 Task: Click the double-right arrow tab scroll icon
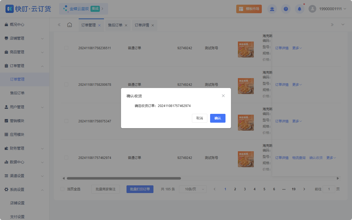click(x=332, y=25)
